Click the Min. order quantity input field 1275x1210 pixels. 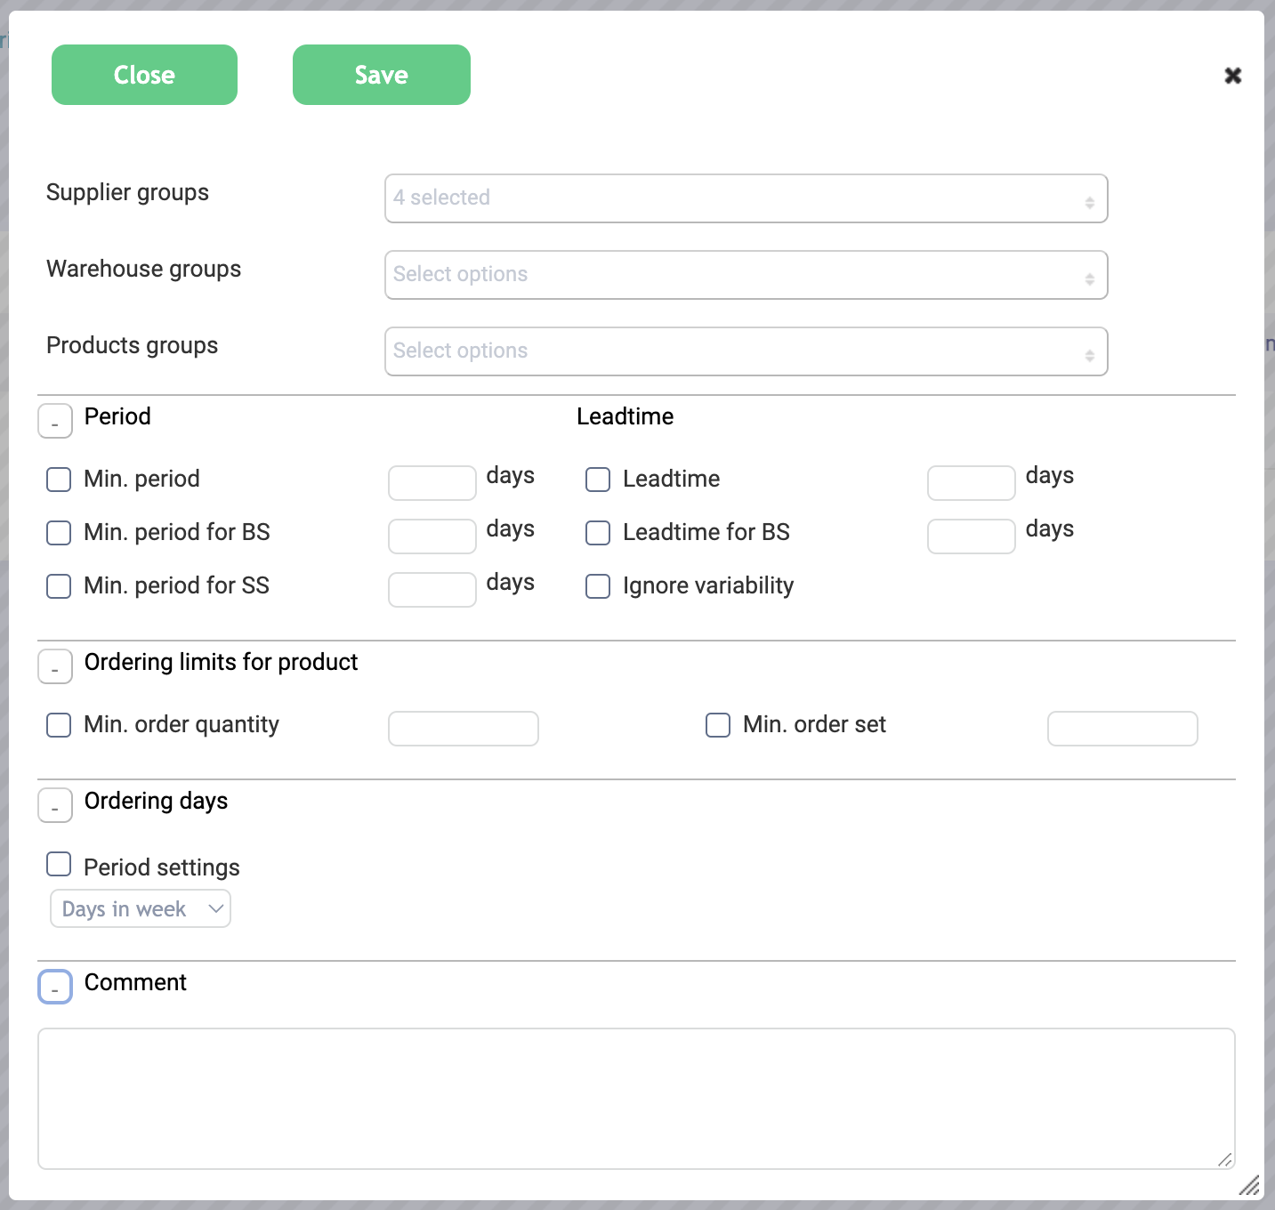pyautogui.click(x=463, y=729)
